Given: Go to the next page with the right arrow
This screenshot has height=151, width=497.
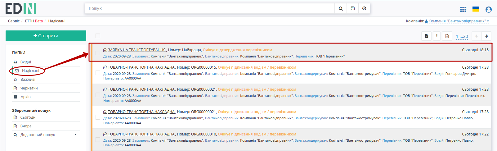Looking at the screenshot, I should [486, 36].
